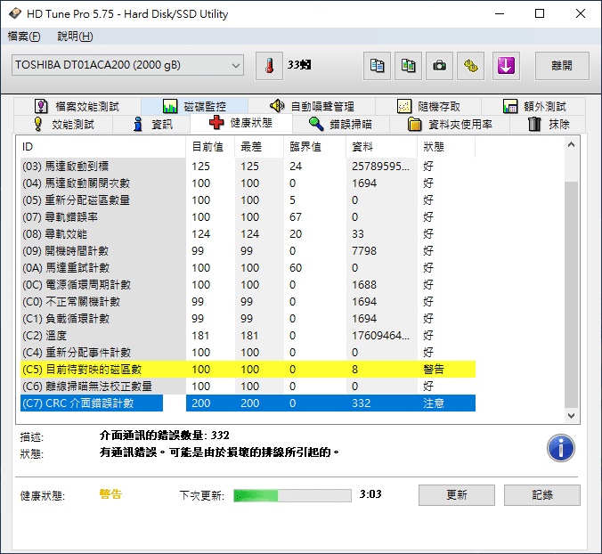Screen dimensions: 602x554
Task: Select row (0C) 電源循環周期計數
Action: 248,284
